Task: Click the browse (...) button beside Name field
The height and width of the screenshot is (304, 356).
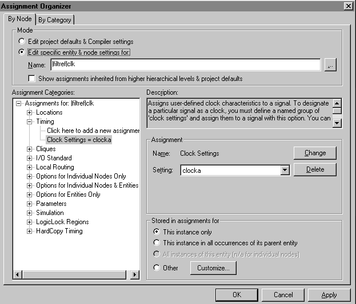Action: (330, 65)
